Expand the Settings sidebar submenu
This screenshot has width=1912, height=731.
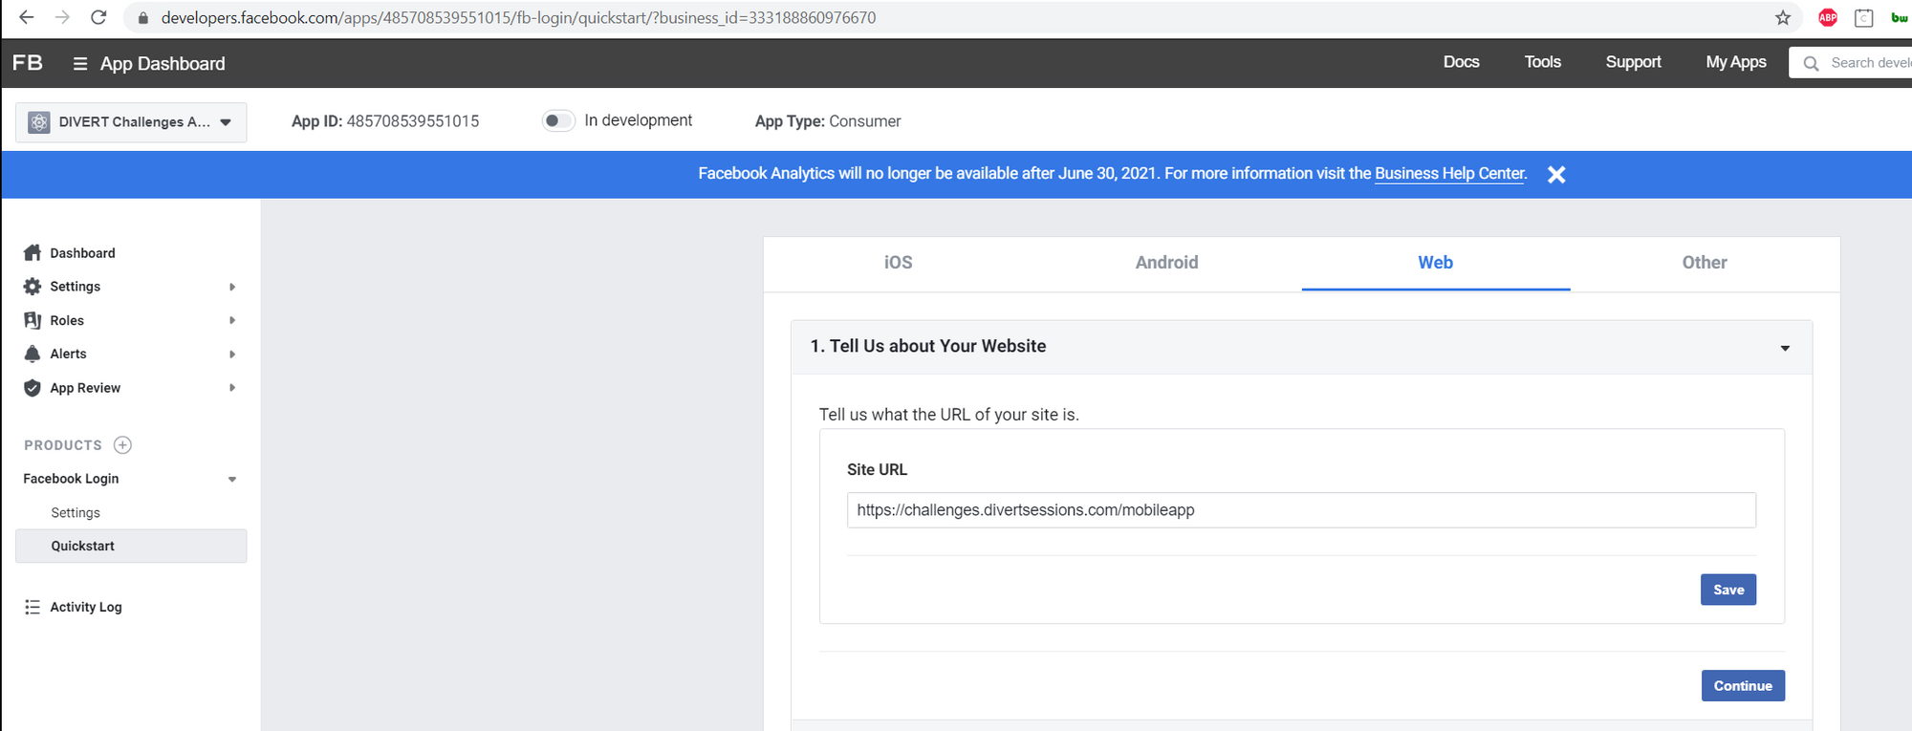pyautogui.click(x=231, y=287)
